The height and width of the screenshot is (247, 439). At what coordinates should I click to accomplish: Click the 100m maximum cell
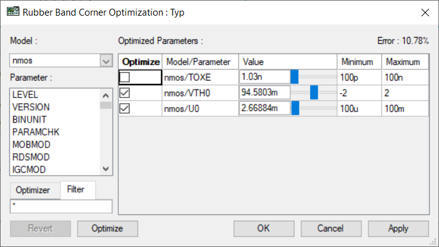coord(405,109)
